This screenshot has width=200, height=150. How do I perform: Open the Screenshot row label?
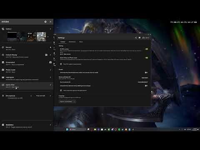[10, 62]
